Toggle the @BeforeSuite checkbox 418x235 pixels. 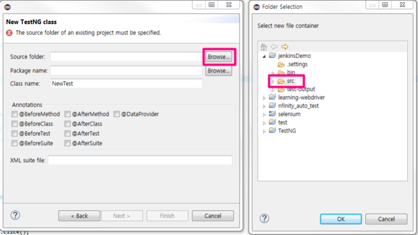[x=14, y=143]
